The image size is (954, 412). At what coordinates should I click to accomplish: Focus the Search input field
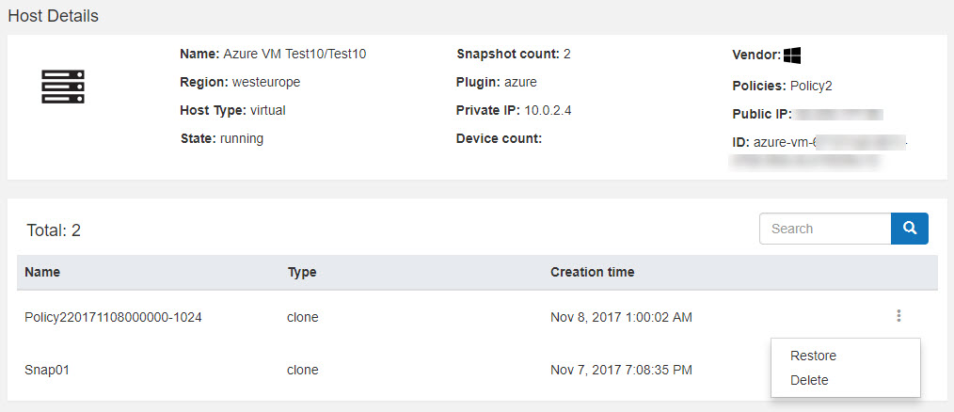(x=825, y=229)
